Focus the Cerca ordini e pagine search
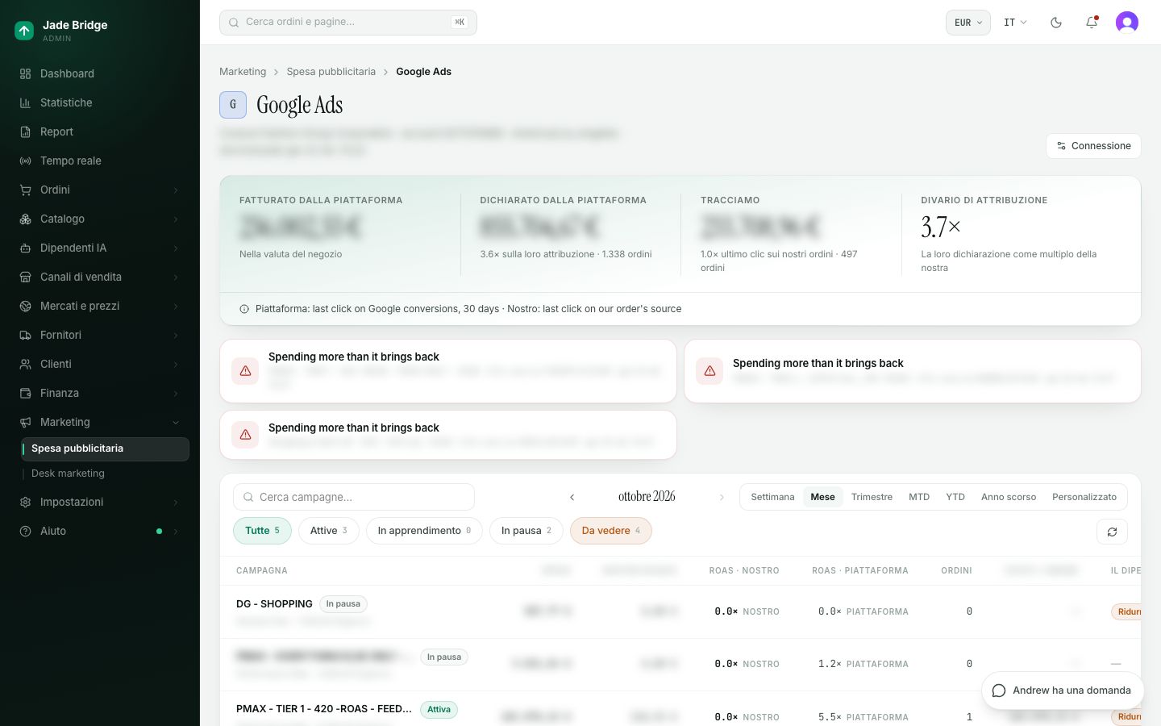 [348, 23]
